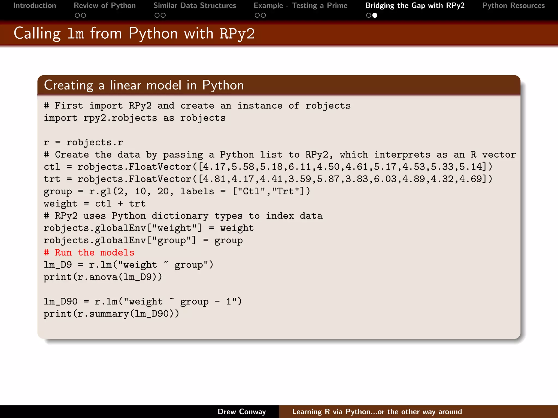Open the Review of Python section

[x=105, y=5]
